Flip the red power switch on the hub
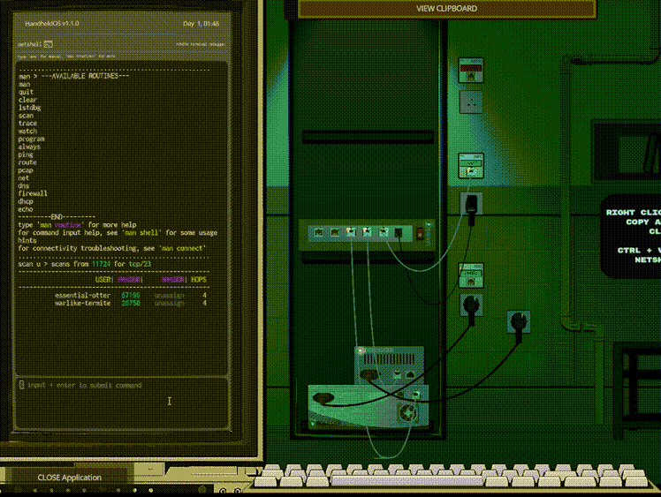 419,233
